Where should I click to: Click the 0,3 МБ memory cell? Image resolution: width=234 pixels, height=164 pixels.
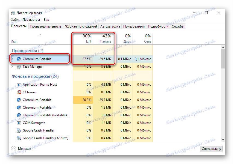[103, 130]
